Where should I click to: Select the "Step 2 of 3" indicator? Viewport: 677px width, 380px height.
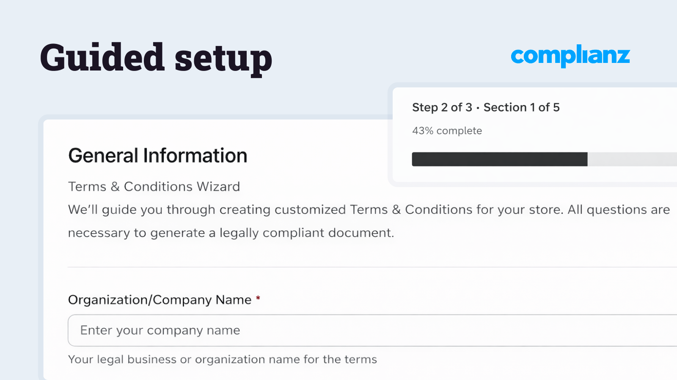pyautogui.click(x=442, y=108)
